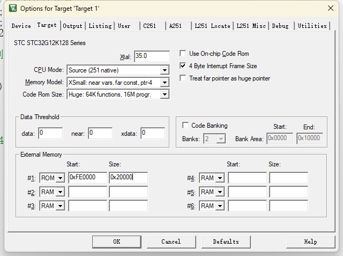Click the Cancel button
Screen dimensions: 343x256
pos(171,242)
